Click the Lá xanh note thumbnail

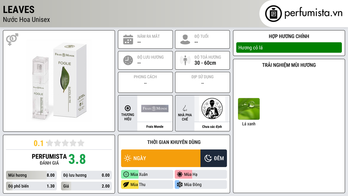[x=249, y=109]
